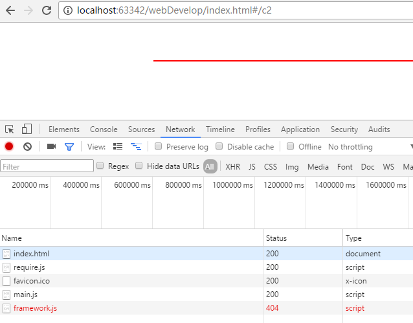Click the 800000 ms timeline marker
Image resolution: width=413 pixels, height=323 pixels.
183,185
